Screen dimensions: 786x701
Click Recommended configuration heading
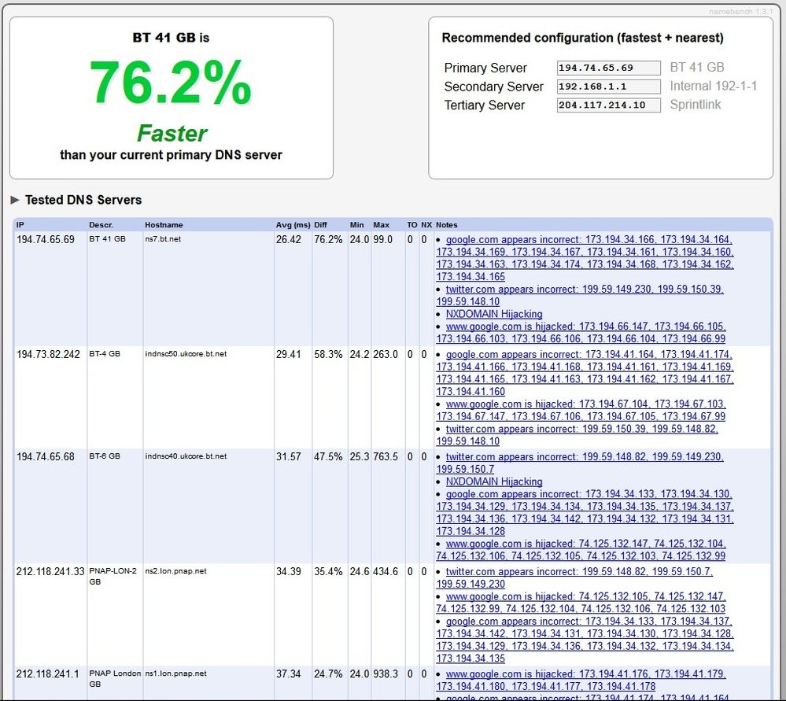582,38
